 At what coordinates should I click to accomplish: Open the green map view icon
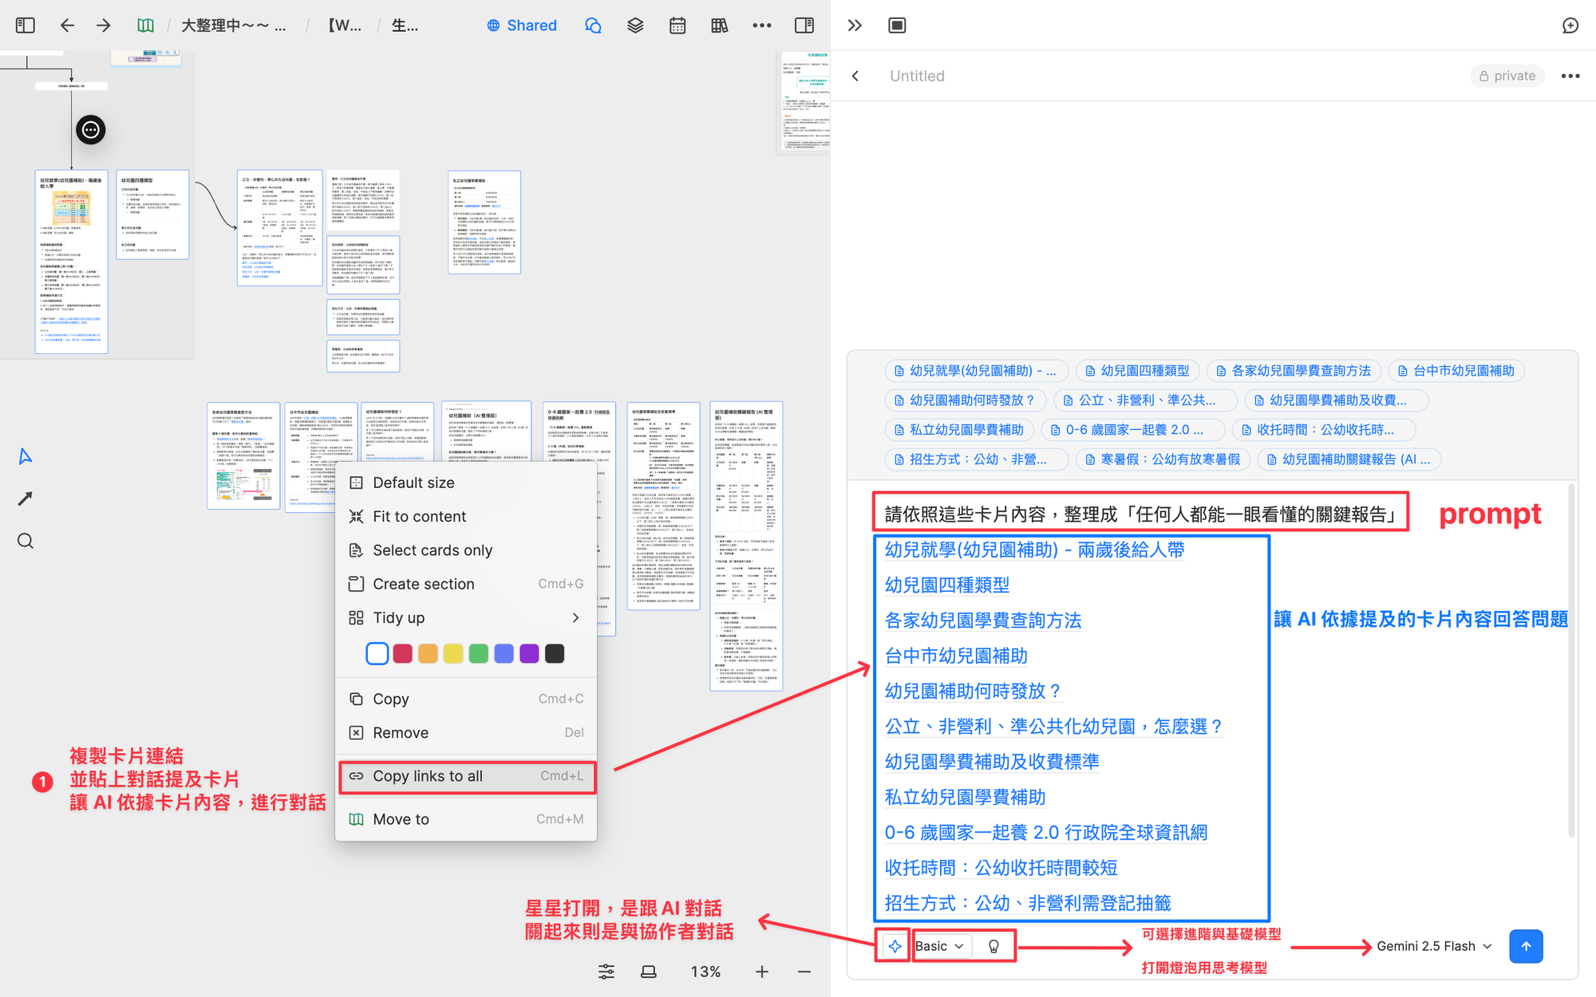[x=145, y=25]
